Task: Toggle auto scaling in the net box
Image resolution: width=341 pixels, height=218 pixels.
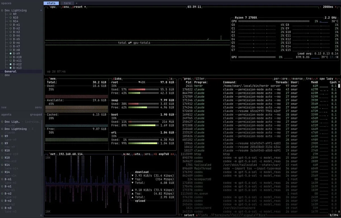Action: [x=137, y=154]
